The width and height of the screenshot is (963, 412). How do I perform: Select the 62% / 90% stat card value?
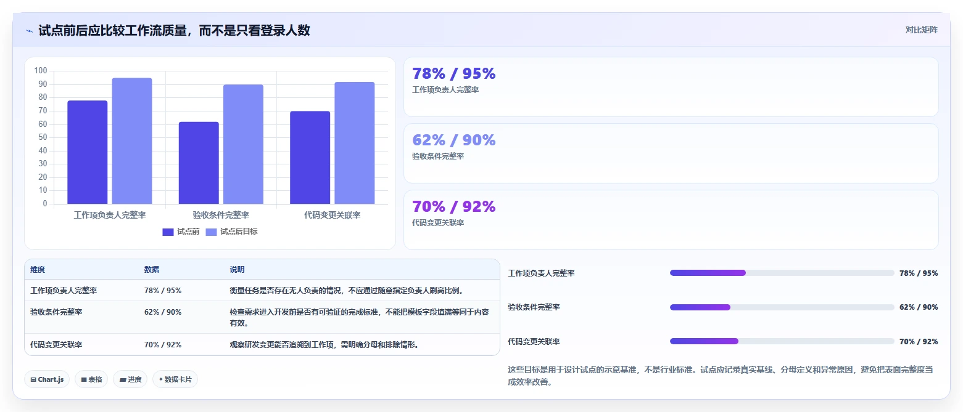(454, 140)
